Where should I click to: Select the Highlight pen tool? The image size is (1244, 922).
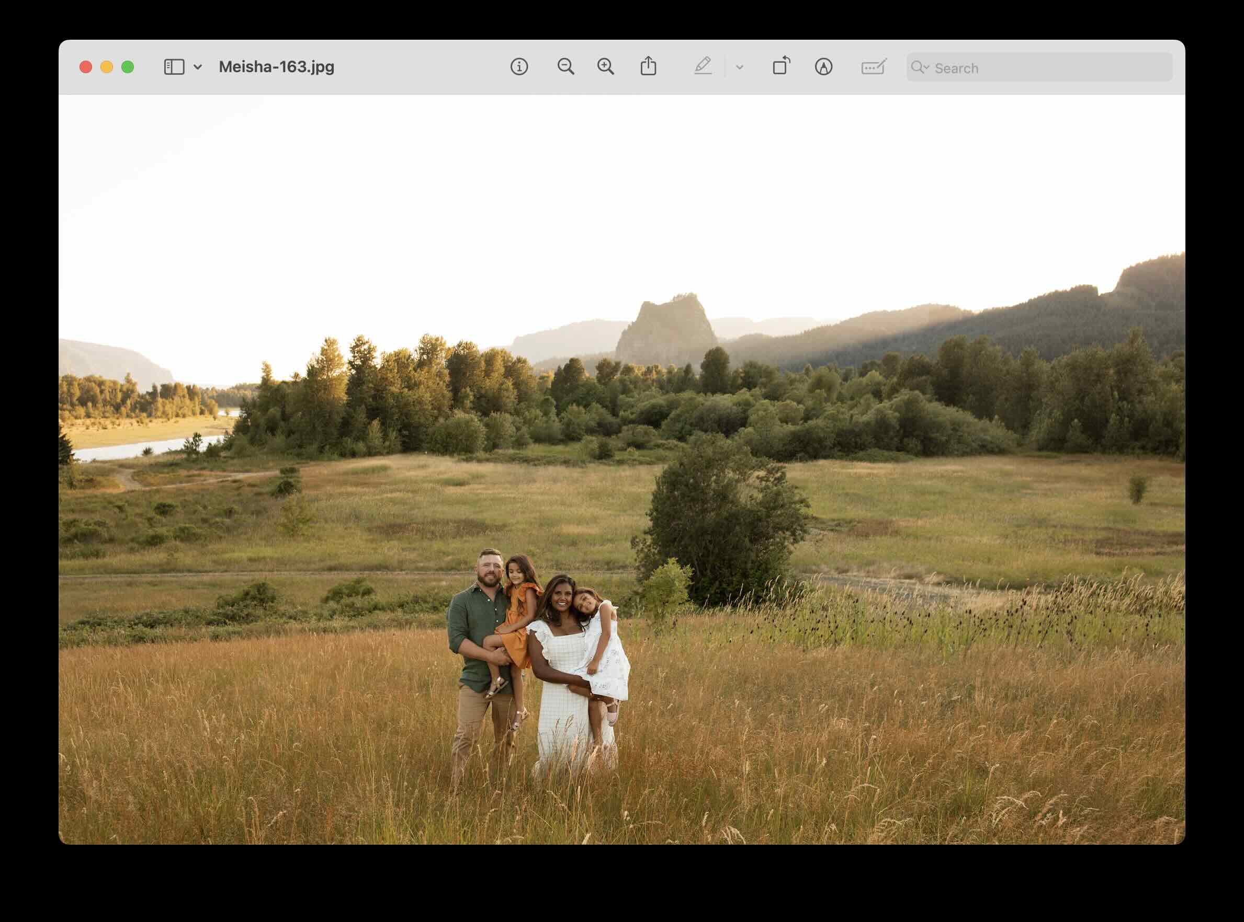tap(703, 66)
